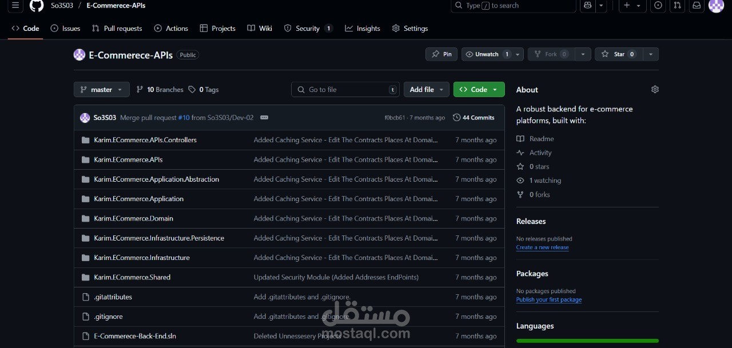Open Updated Security Module commit message
732x348 pixels.
[x=336, y=277]
